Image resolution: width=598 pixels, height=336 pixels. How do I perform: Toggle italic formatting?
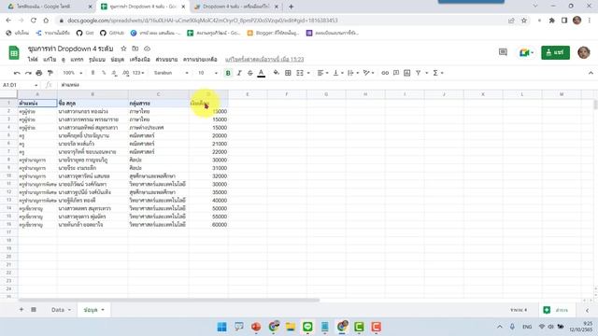239,73
